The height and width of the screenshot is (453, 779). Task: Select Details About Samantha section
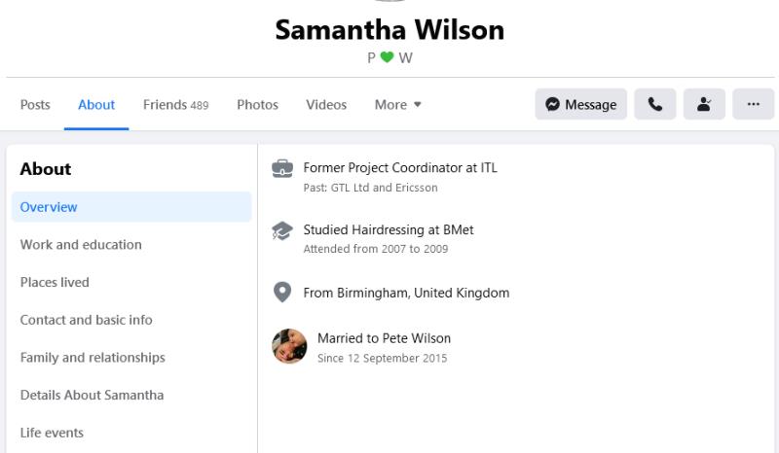(x=92, y=395)
